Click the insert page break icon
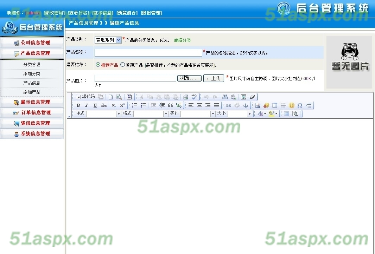Screen dimensions: 375x254 click(309, 105)
